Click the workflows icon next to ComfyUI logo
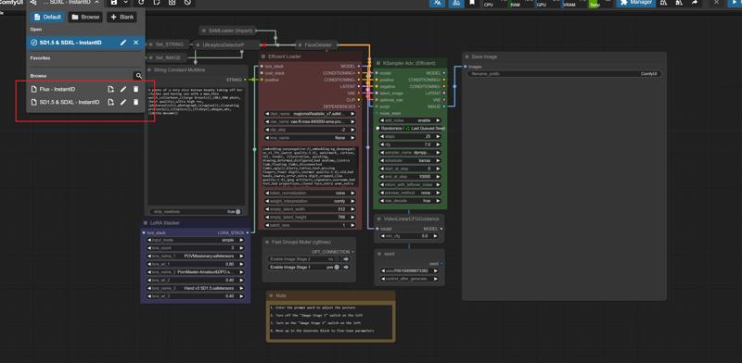 click(x=32, y=3)
